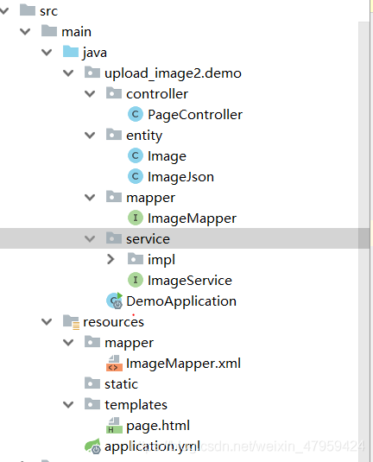The width and height of the screenshot is (373, 462).
Task: Collapse the controller package
Action: pyautogui.click(x=90, y=94)
